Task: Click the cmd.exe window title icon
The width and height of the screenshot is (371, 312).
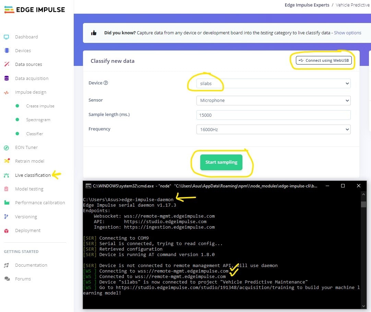Action: point(88,186)
